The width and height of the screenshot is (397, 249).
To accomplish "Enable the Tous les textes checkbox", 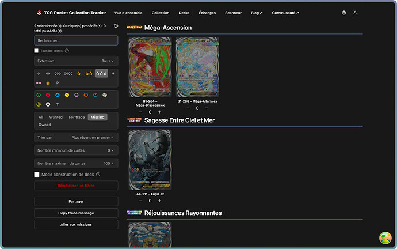I will pos(36,51).
